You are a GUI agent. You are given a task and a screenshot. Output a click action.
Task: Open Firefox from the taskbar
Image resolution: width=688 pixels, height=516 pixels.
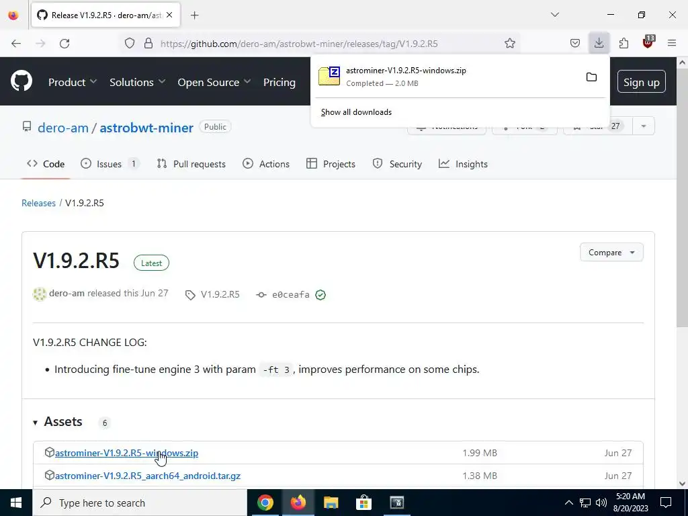[x=298, y=503]
